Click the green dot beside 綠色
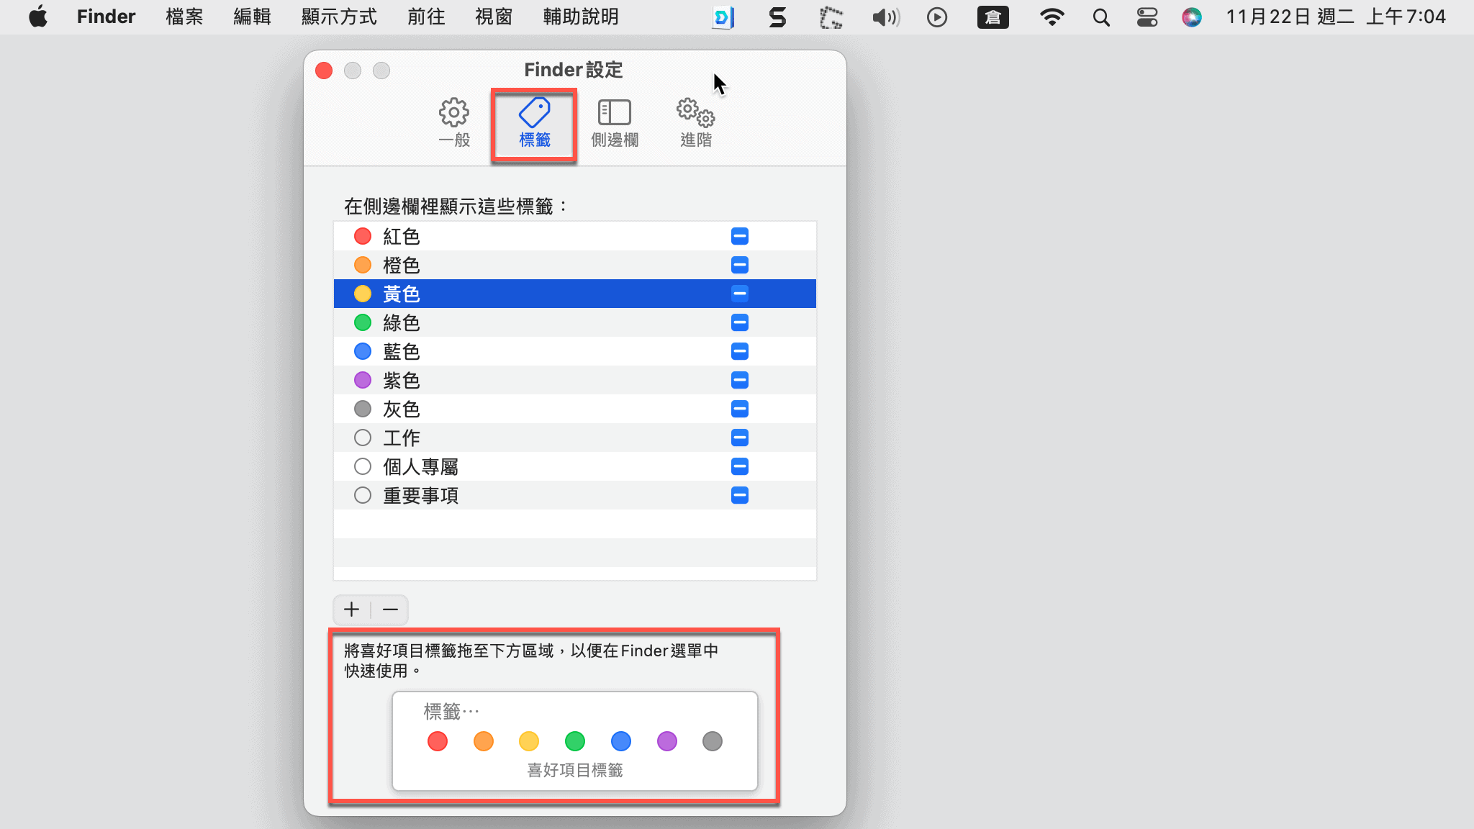Screen dimensions: 1474x829 click(363, 322)
